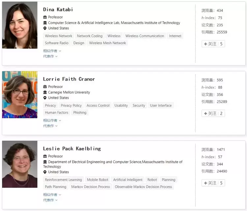Click Dina Katabi's profile photo
Screen dimensions: 247x211
click(20, 25)
